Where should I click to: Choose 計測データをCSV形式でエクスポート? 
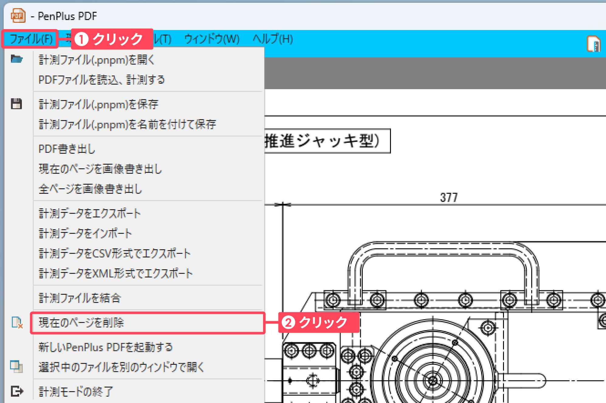pyautogui.click(x=115, y=254)
